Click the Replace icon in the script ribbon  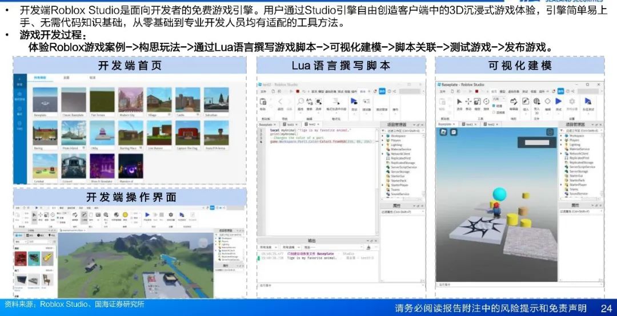click(309, 102)
